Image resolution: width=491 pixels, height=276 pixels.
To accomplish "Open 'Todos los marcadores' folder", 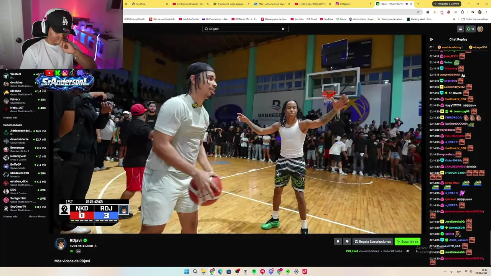I will click(x=475, y=19).
